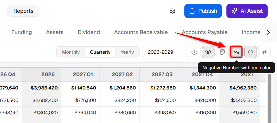Screen dimensions: 277x123
Task: Select the $3,986,420 cell
Action: pyautogui.click(x=41, y=88)
